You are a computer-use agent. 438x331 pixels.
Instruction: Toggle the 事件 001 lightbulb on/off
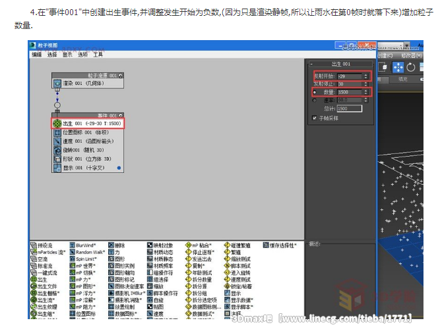click(x=121, y=115)
